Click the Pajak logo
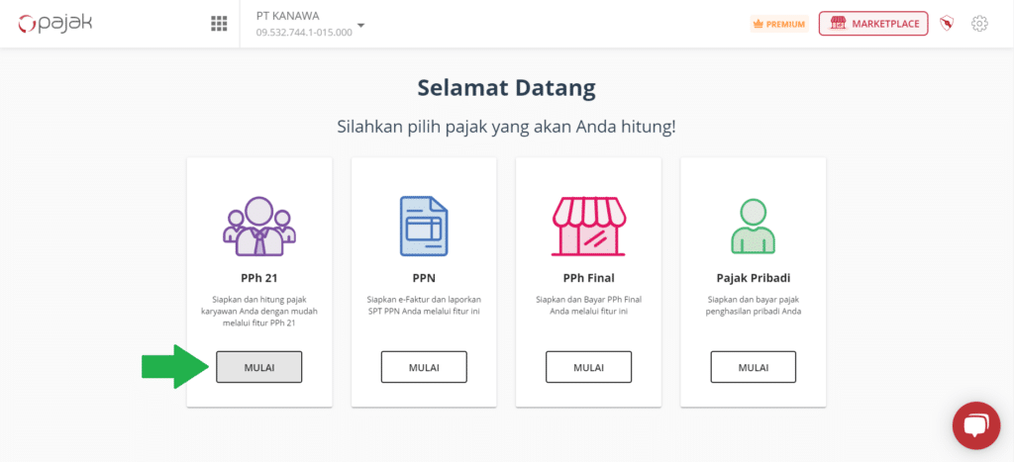Image resolution: width=1014 pixels, height=462 pixels. (55, 24)
